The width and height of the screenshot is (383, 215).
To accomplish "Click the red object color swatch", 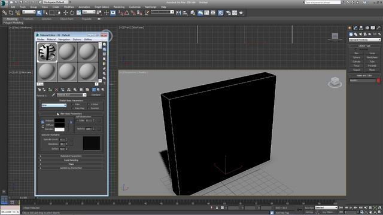I will coord(378,81).
